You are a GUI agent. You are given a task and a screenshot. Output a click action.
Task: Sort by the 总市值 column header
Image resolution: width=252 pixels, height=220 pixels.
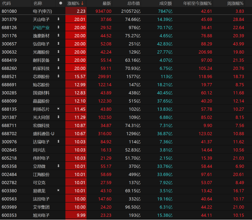(x=134, y=3)
